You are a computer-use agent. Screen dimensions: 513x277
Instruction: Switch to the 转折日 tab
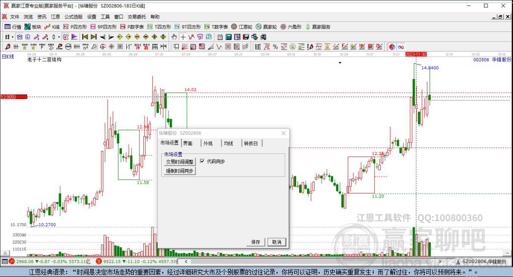tap(251, 143)
